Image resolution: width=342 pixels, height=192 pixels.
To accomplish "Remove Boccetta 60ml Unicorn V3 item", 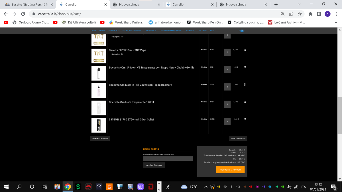I will (x=245, y=67).
